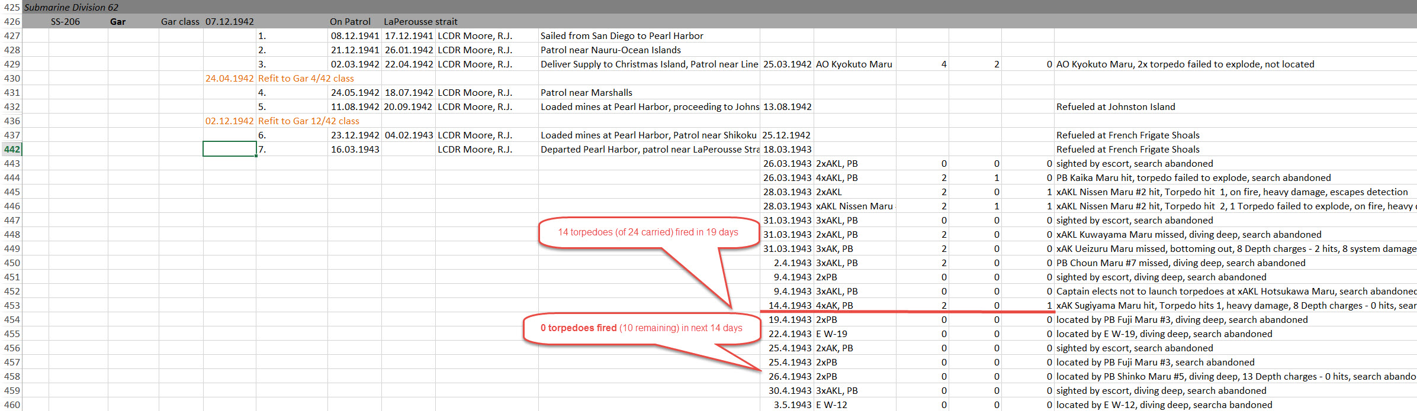Select the 'xAKL Nissen Maru' target cell in row 446
The image size is (1417, 411).
point(854,206)
